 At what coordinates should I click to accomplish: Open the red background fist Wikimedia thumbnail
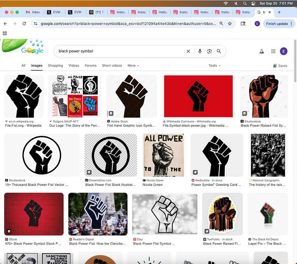click(x=198, y=96)
